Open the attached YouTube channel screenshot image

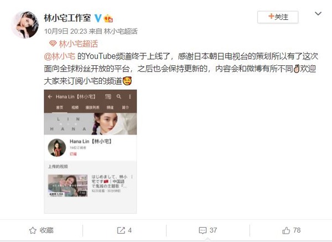tap(90, 151)
